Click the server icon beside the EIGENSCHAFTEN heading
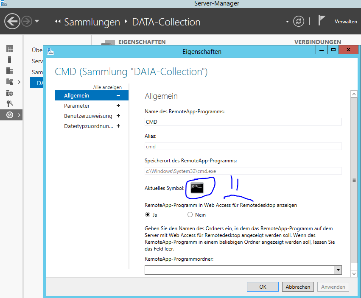 (x=108, y=42)
